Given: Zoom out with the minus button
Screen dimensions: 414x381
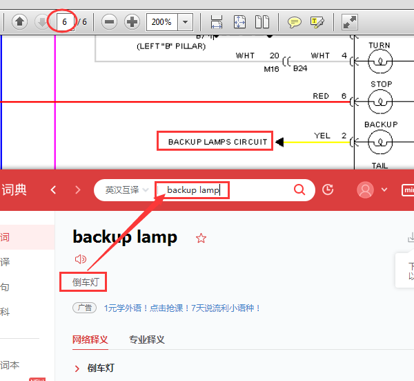Looking at the screenshot, I should point(109,21).
